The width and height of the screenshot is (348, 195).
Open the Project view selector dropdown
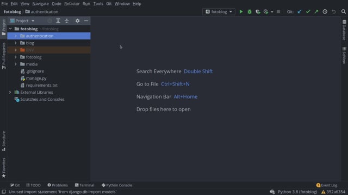pyautogui.click(x=22, y=21)
